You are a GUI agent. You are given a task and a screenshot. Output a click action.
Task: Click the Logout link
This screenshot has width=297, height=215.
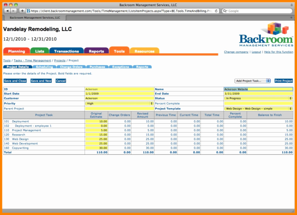tap(256, 52)
